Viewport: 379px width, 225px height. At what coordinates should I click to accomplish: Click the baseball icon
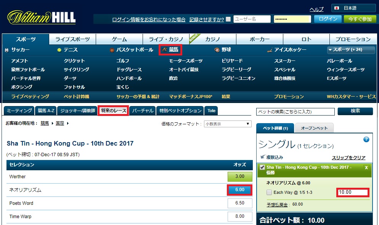217,50
